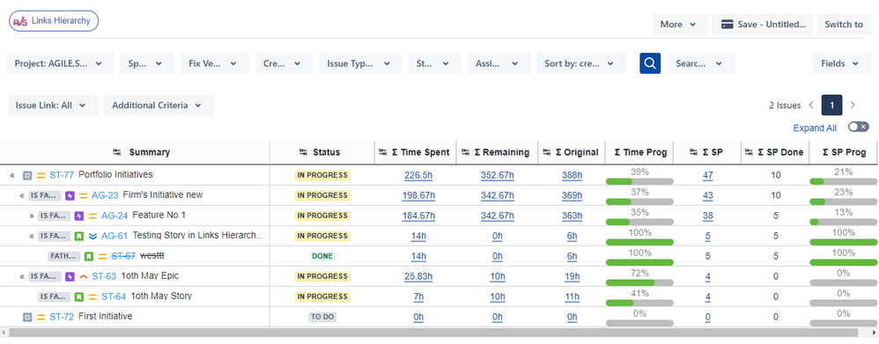Click the blue search magnifier icon
Image resolution: width=879 pixels, height=344 pixels.
coord(650,63)
